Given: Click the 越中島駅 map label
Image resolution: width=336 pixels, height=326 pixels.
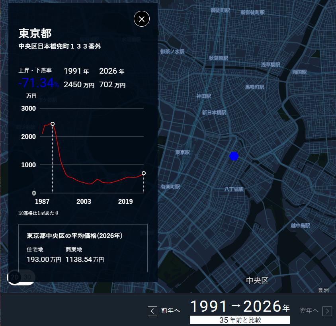Looking at the screenshot, I should 300,225.
